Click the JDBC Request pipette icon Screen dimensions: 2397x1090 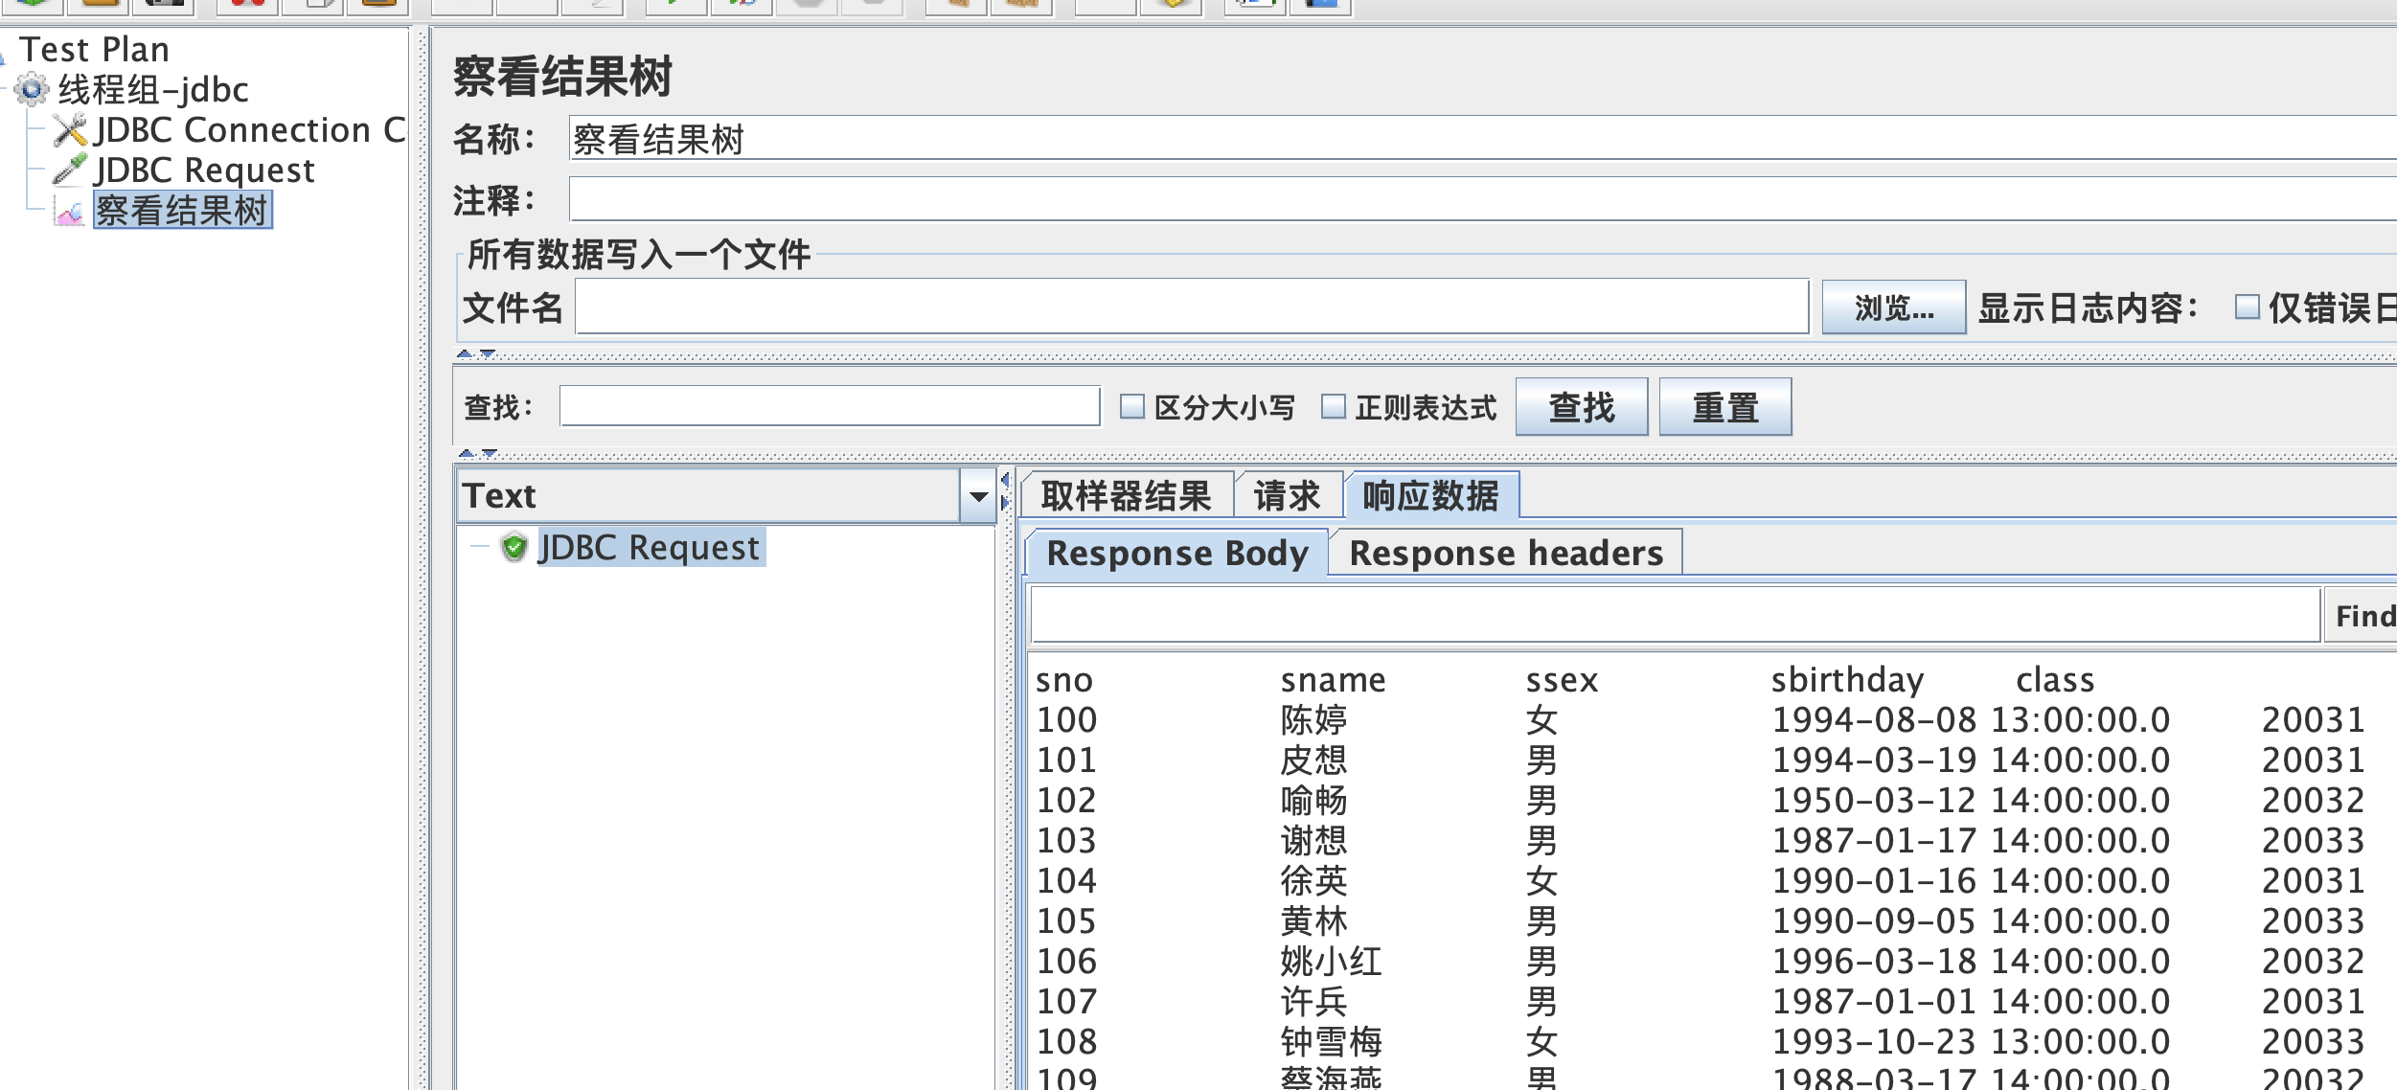click(x=70, y=170)
